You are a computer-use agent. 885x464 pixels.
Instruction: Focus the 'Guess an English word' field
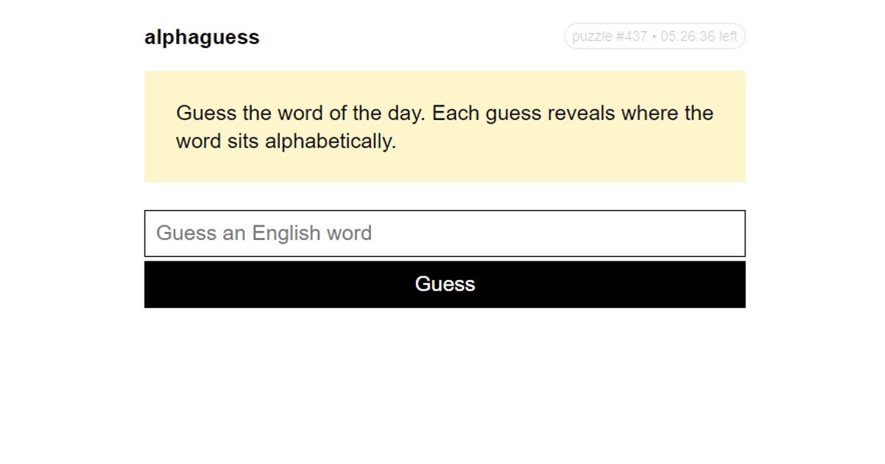[x=445, y=233]
